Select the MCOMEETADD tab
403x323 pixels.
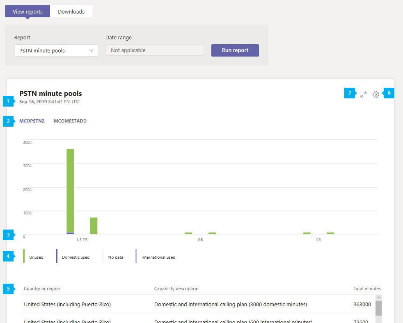(x=70, y=121)
